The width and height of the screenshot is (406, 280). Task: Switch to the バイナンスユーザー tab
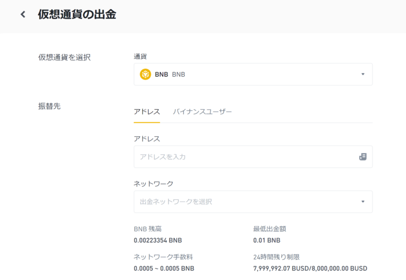(x=202, y=112)
